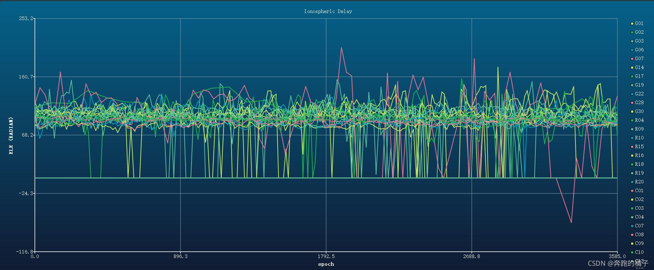This screenshot has height=270, width=654.
Task: Select the C10 legend entry
Action: [637, 252]
